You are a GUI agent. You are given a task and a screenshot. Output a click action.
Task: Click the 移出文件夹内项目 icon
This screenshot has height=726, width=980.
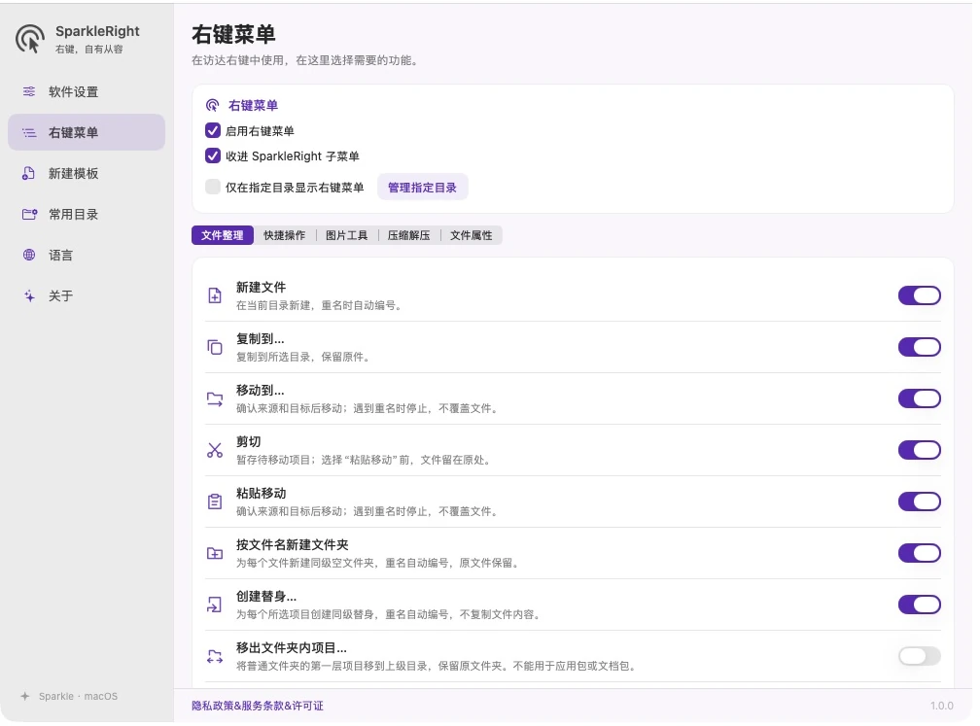(x=214, y=656)
